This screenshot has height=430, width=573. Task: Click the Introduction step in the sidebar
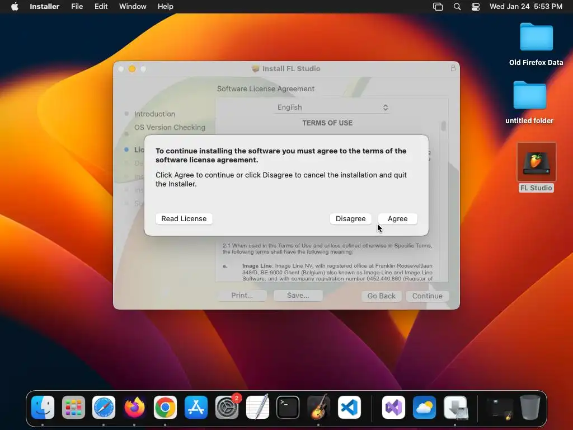point(154,114)
